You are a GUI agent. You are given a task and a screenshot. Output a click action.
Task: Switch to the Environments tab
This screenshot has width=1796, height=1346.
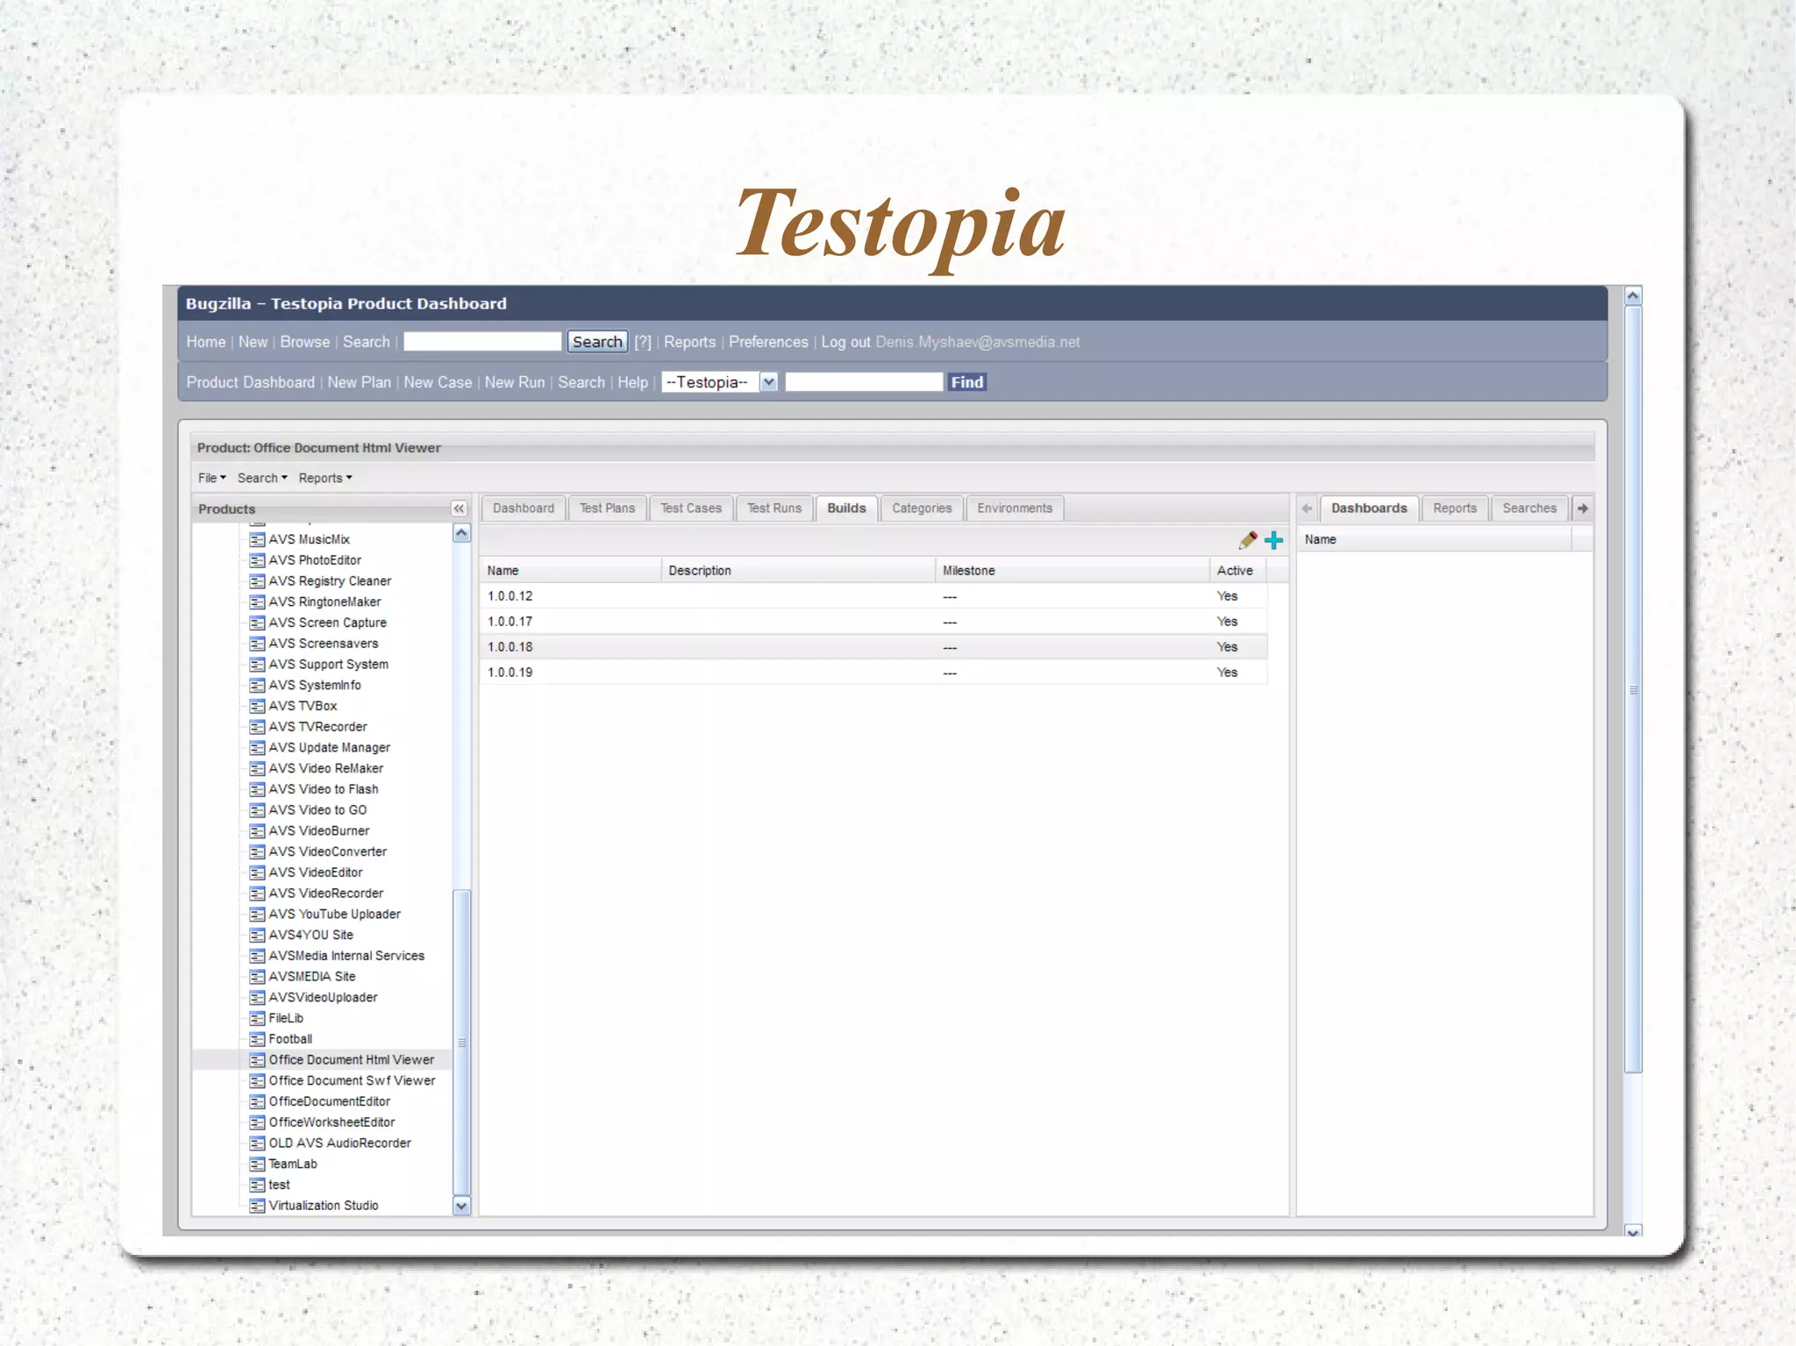click(x=1015, y=509)
